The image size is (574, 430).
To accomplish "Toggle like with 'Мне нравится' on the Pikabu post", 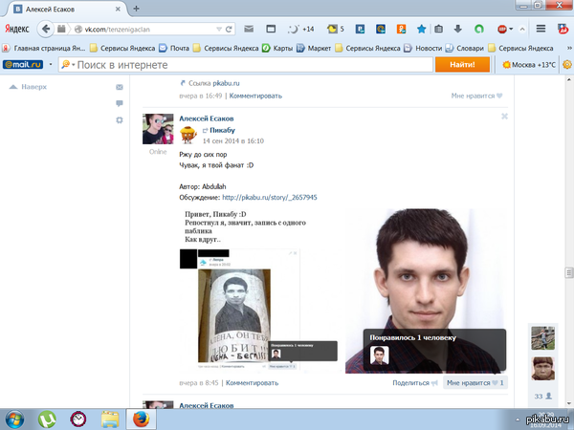I will coord(475,382).
